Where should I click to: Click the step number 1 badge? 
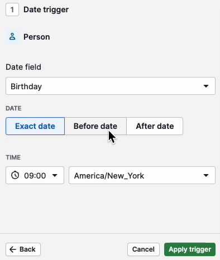pos(12,9)
